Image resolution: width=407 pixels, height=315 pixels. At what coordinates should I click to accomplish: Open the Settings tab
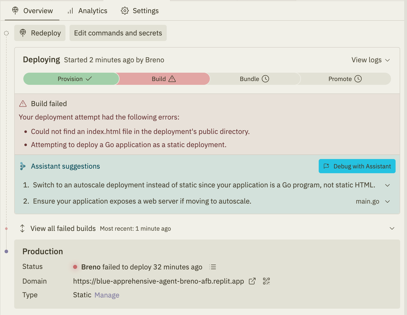140,11
